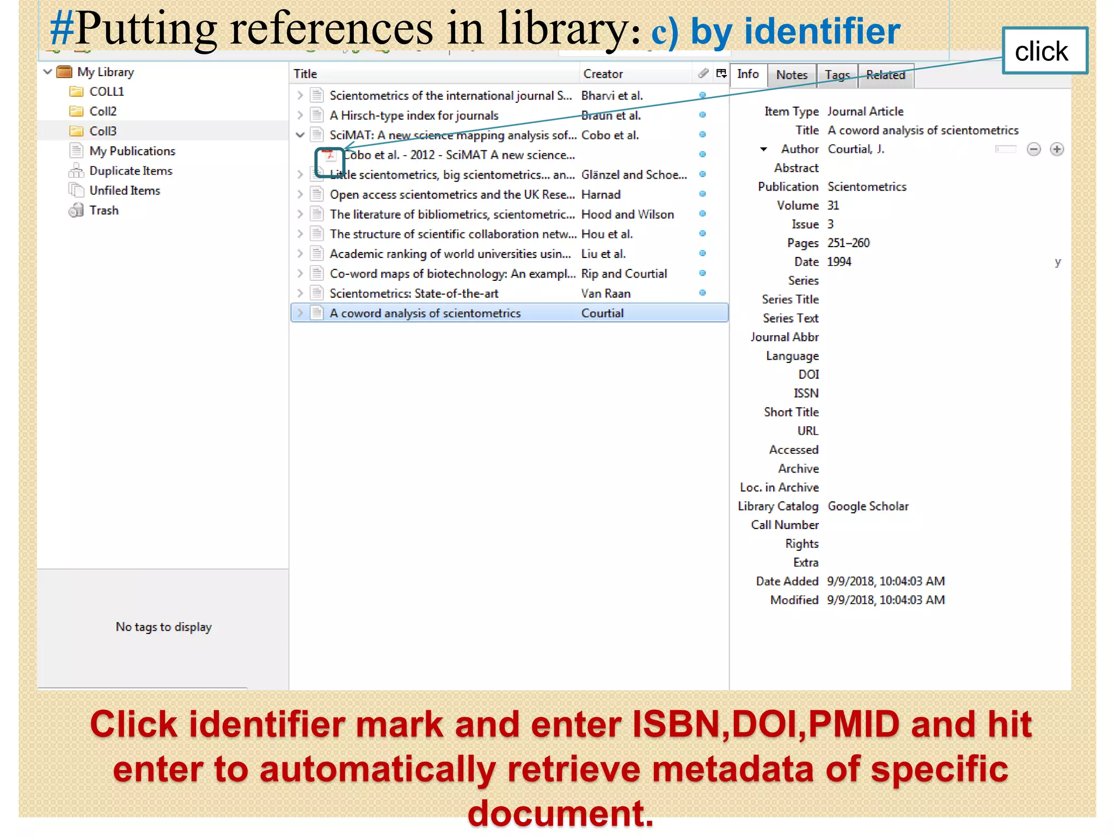The height and width of the screenshot is (836, 1115).
Task: Click attachment dot for Van Raan row
Action: [703, 293]
